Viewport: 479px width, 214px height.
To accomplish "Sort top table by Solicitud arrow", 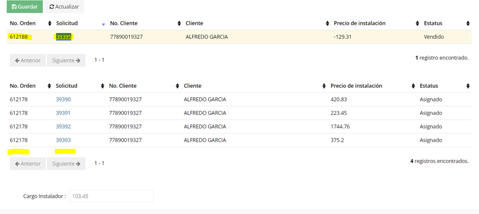I will point(103,25).
